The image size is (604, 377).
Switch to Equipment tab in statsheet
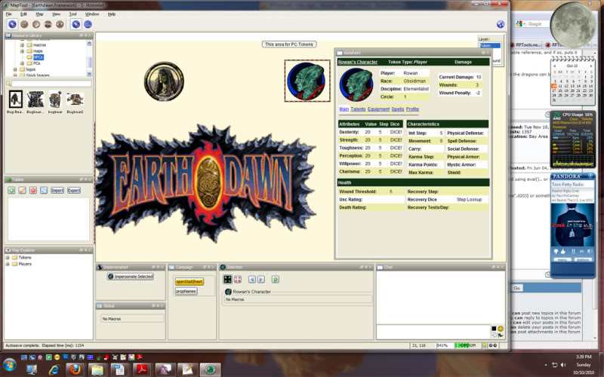(x=378, y=109)
